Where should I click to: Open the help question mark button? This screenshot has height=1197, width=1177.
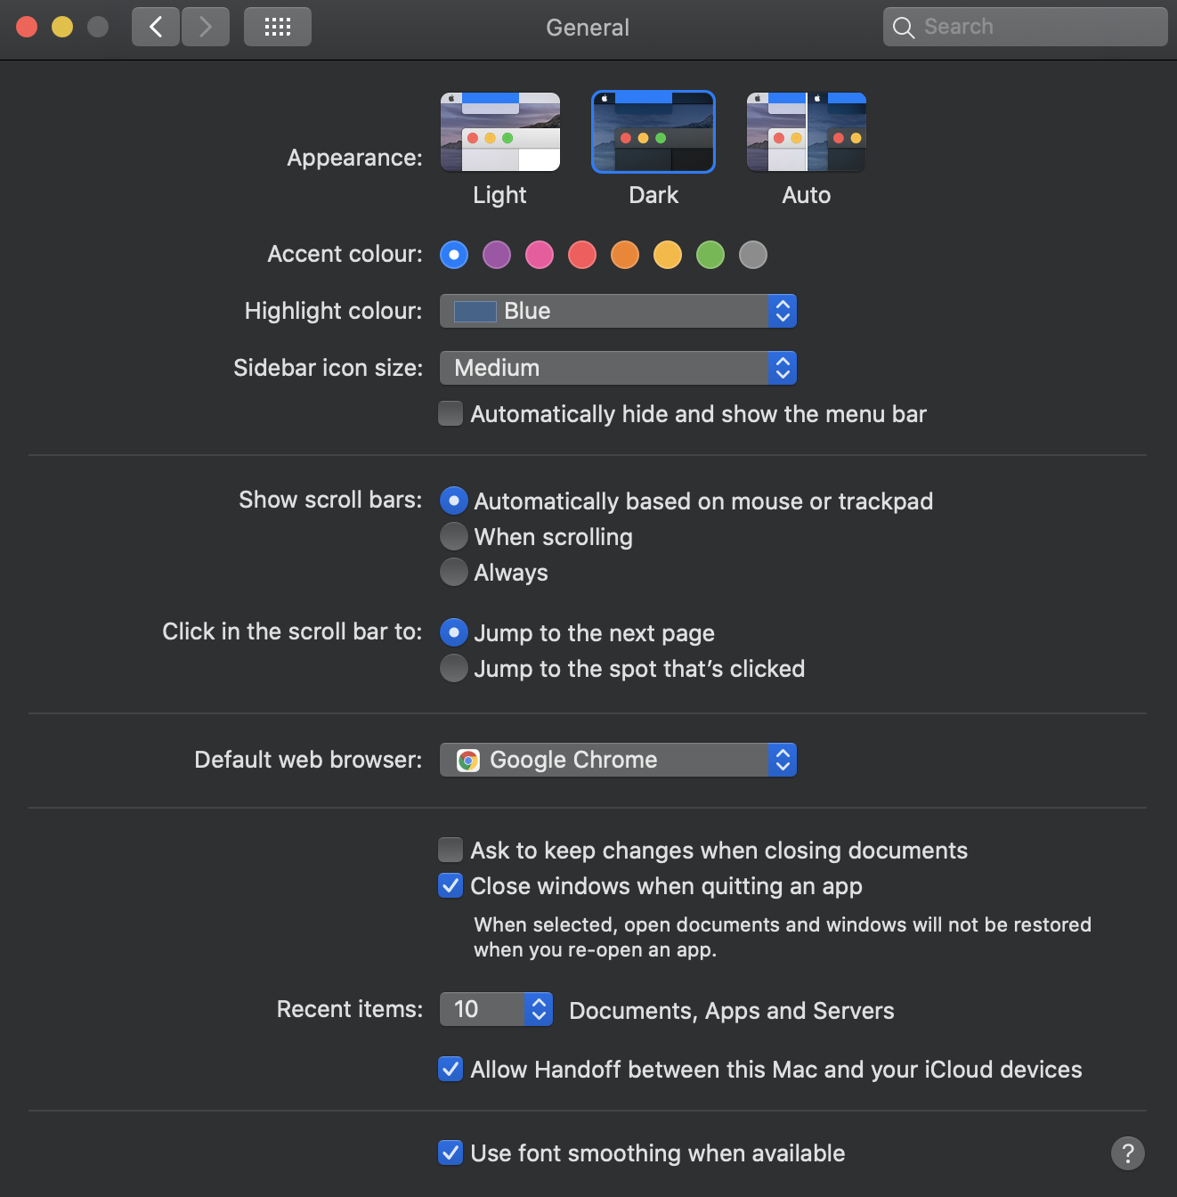pyautogui.click(x=1127, y=1153)
